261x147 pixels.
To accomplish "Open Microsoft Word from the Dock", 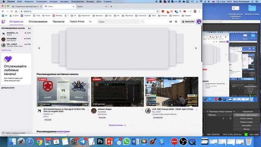I will click(135, 142).
